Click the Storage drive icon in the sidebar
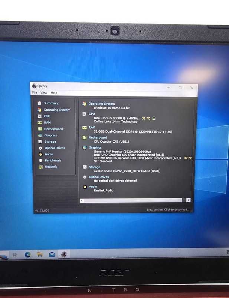 (x=40, y=142)
